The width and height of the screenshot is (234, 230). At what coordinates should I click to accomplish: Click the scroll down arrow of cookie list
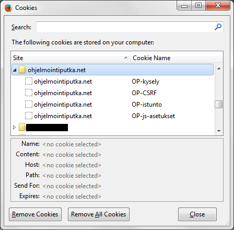(219, 131)
